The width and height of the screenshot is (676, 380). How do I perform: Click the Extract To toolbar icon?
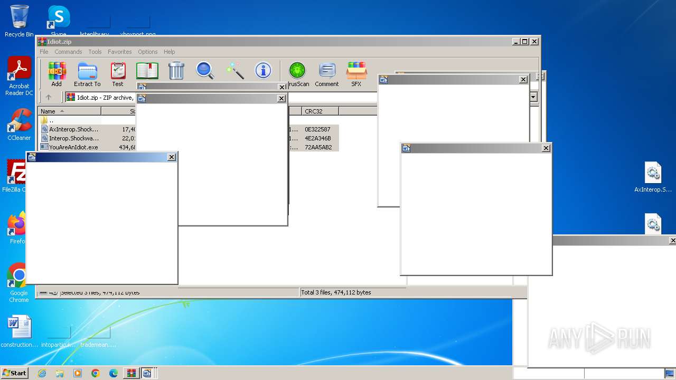pos(87,74)
